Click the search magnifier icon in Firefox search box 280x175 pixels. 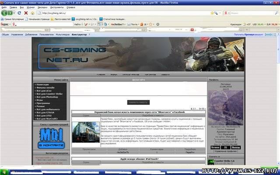[x=276, y=13]
